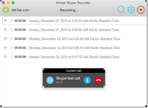The image size is (148, 108).
Task: Mute the microphone in Current Call
Action: [x=87, y=80]
